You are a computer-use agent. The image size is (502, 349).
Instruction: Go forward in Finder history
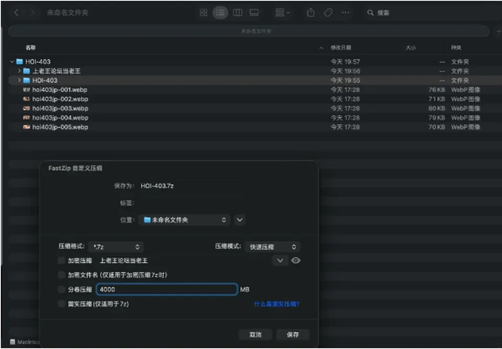click(32, 13)
